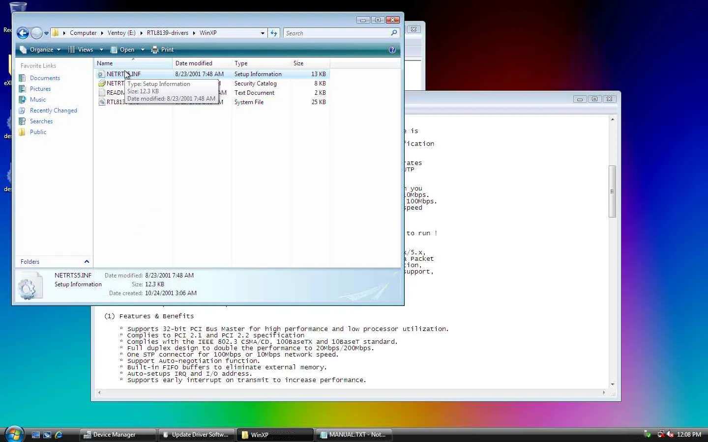The image size is (708, 442).
Task: Open the Windows Start orb
Action: tap(14, 434)
